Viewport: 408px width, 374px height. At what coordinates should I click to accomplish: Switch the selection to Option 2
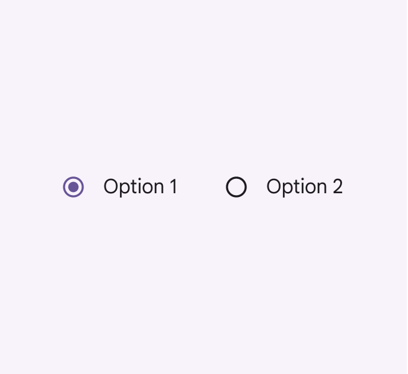[236, 187]
